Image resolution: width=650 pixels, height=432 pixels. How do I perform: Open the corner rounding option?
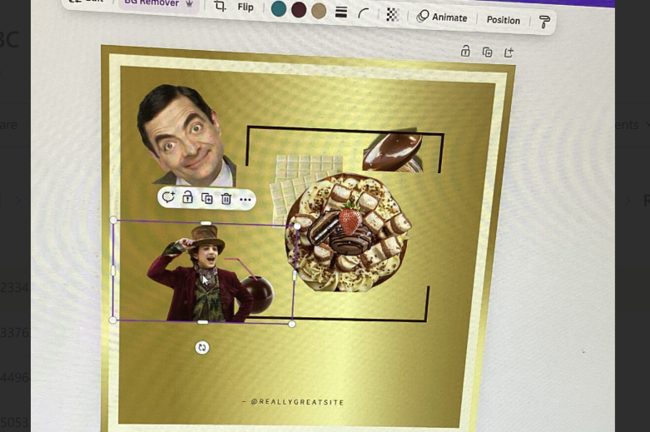pyautogui.click(x=364, y=13)
